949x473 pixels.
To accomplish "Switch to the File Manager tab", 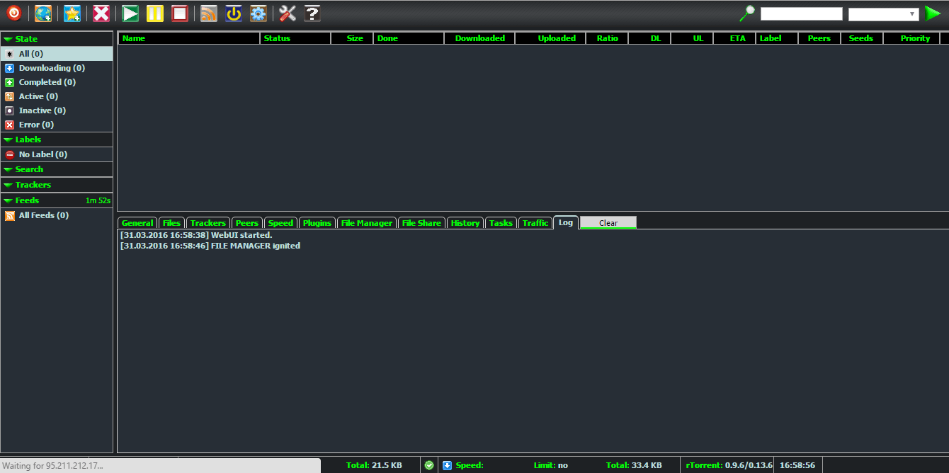I will pyautogui.click(x=366, y=223).
